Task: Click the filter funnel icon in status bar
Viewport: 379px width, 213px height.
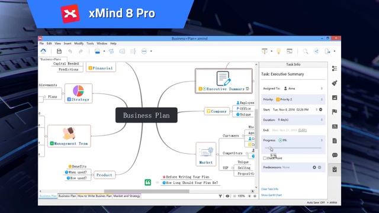Action: [220, 196]
